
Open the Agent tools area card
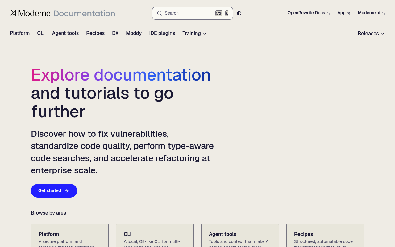pos(240,235)
